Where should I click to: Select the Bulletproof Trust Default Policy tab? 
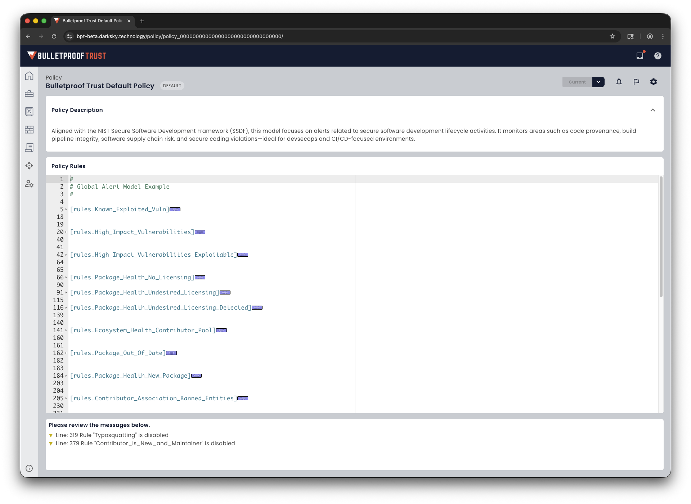[x=93, y=21]
